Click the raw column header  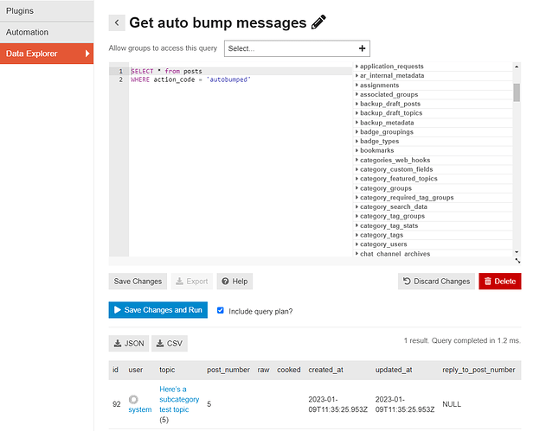[x=263, y=370]
